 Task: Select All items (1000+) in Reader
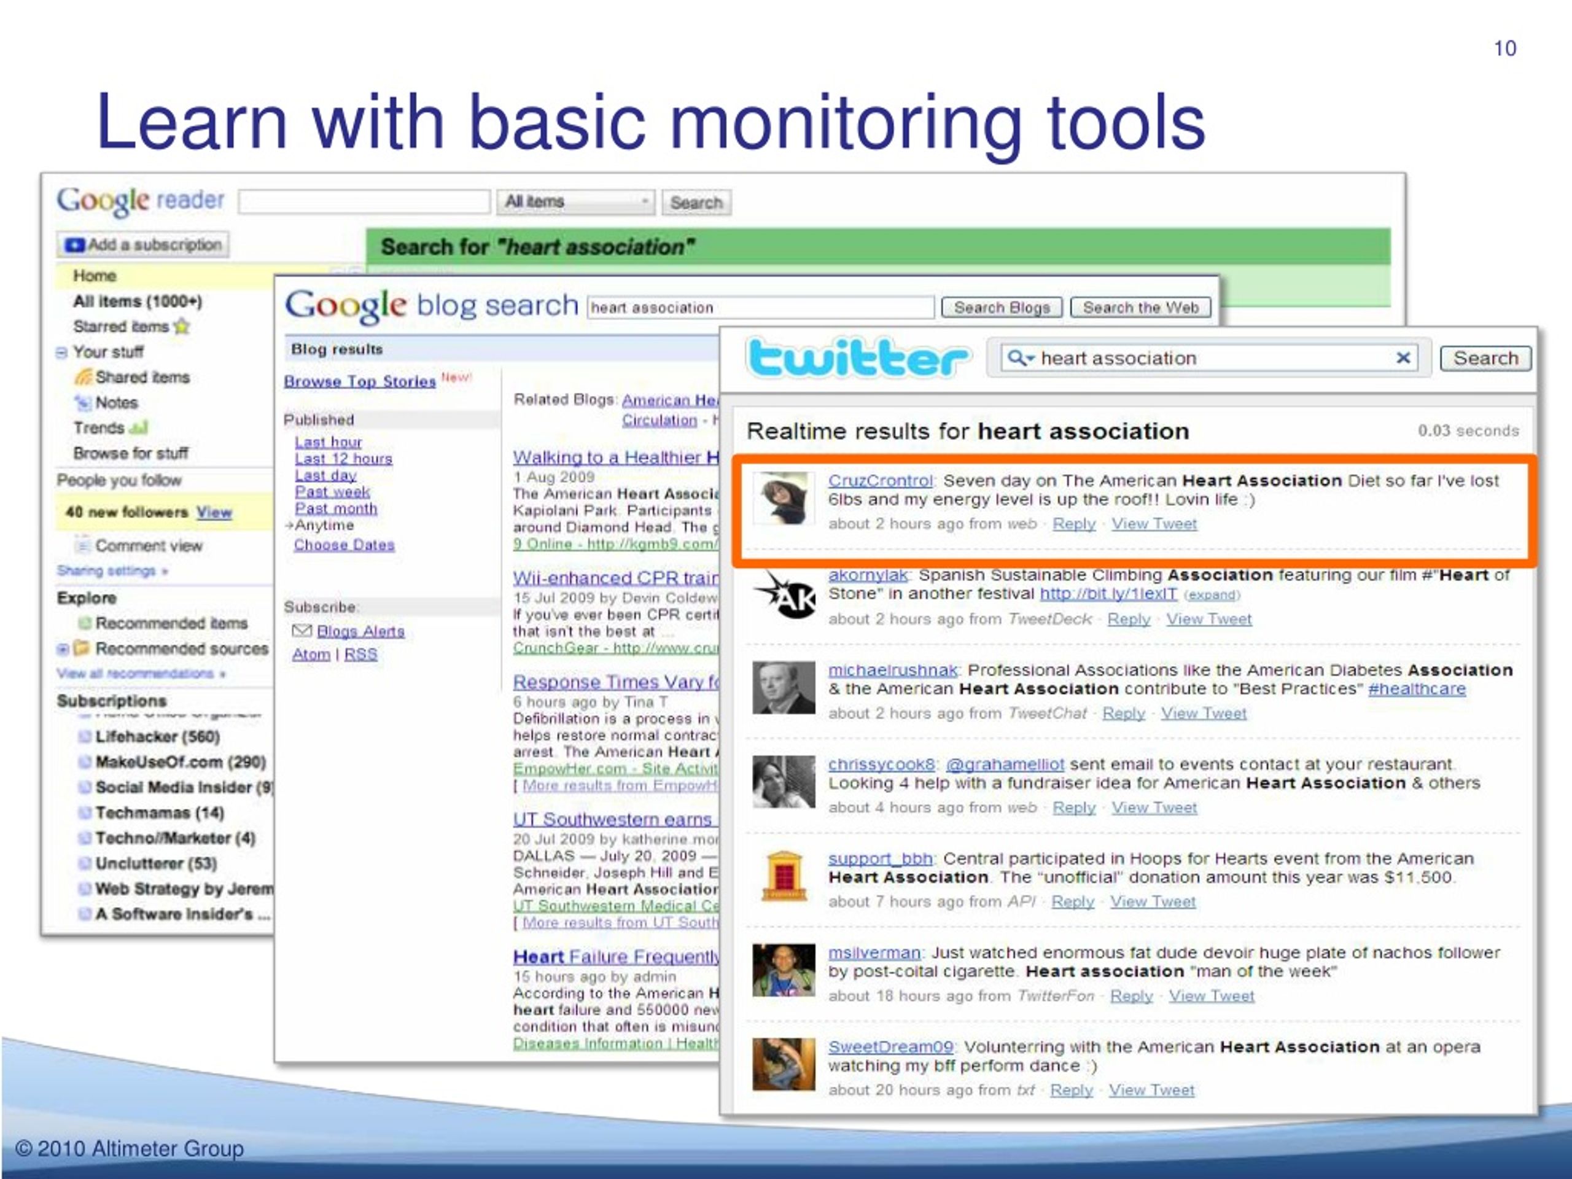coord(137,301)
